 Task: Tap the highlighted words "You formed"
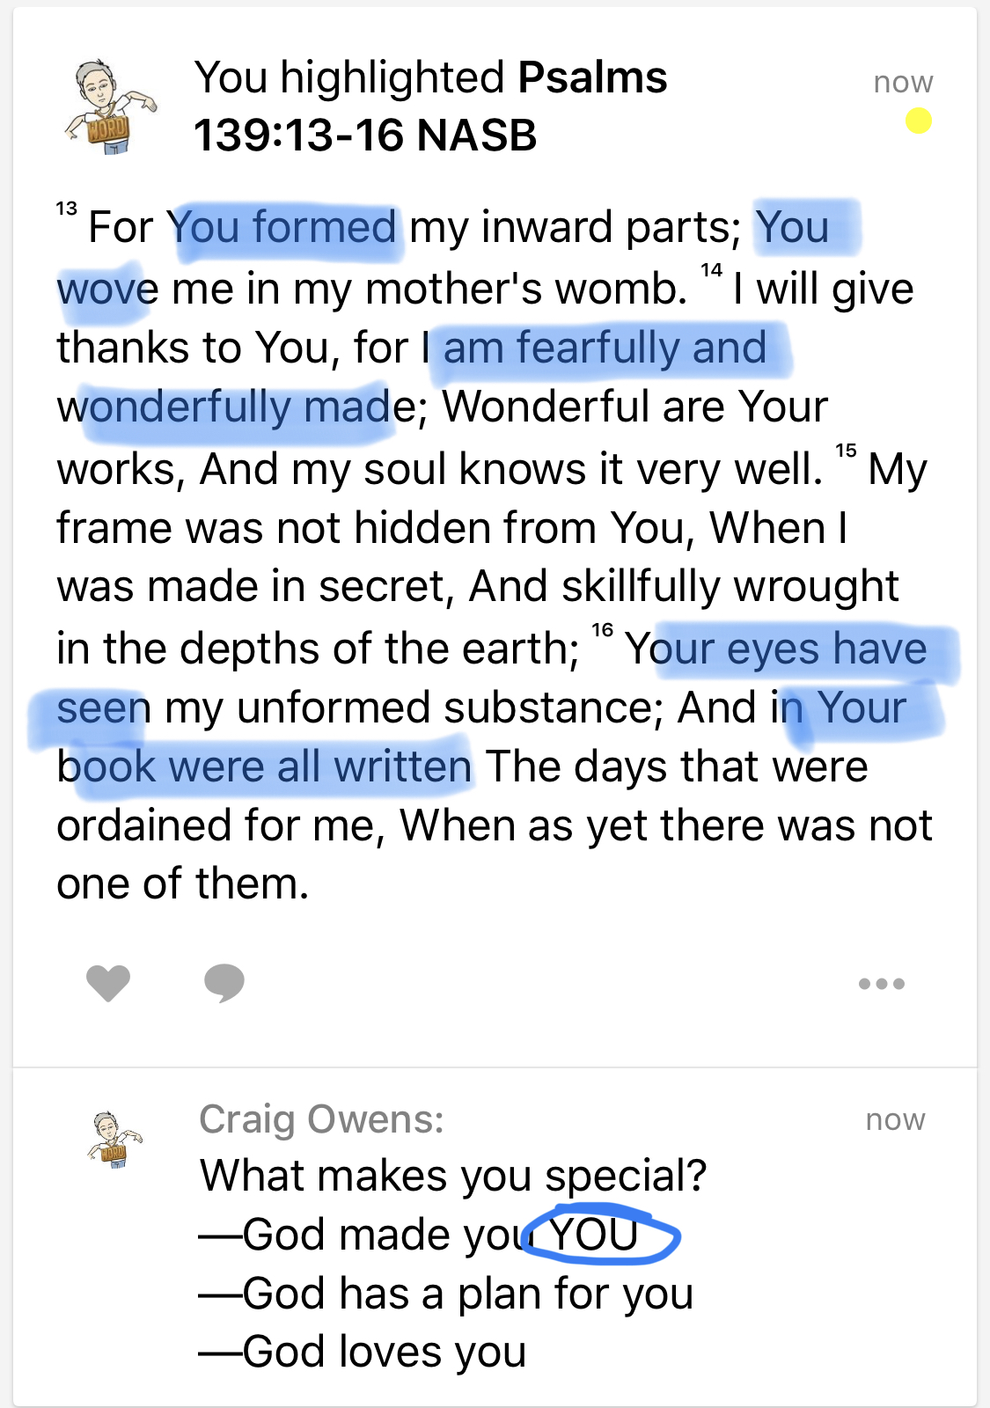pyautogui.click(x=283, y=228)
